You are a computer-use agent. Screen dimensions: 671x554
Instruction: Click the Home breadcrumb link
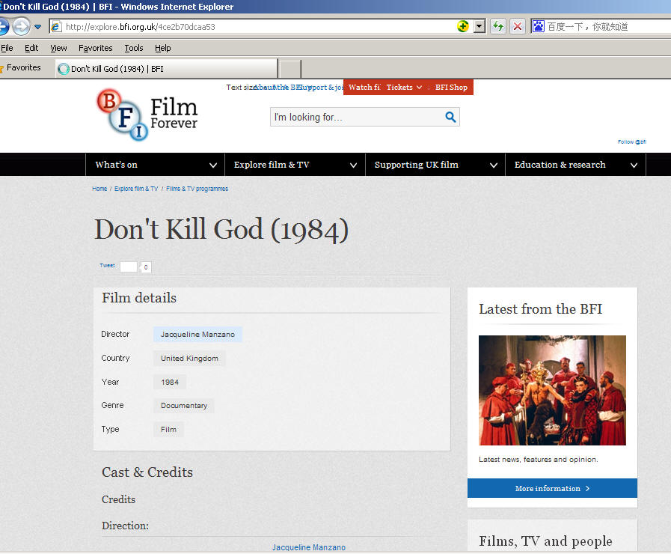[99, 189]
